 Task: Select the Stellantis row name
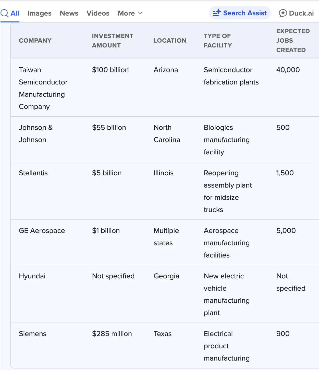click(x=33, y=173)
